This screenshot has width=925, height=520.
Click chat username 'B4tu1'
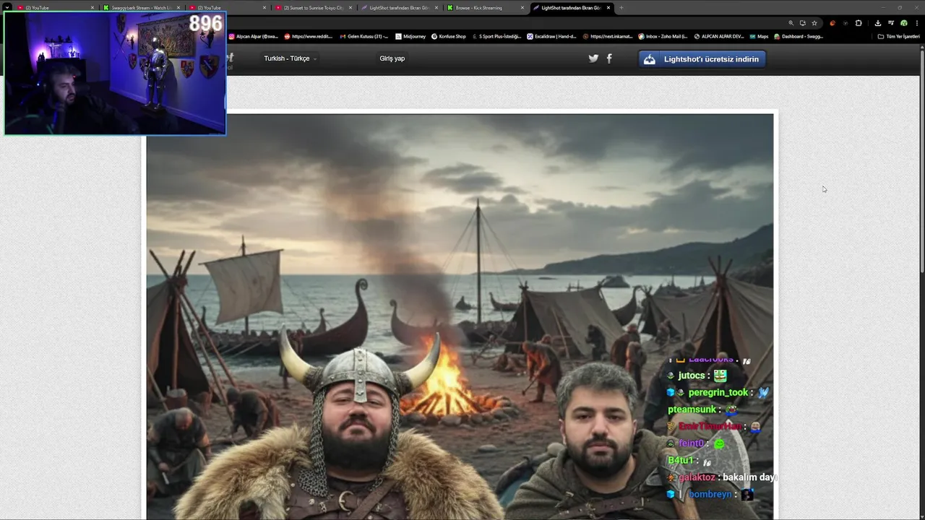[x=680, y=460]
